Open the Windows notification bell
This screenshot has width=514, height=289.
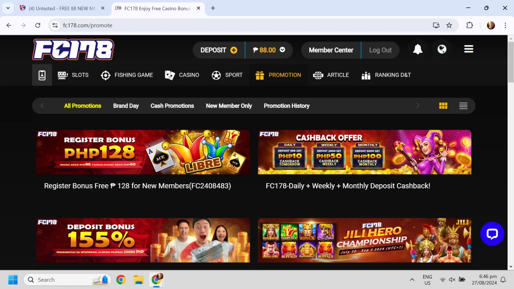click(503, 280)
